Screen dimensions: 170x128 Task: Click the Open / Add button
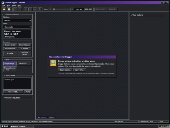13,92
